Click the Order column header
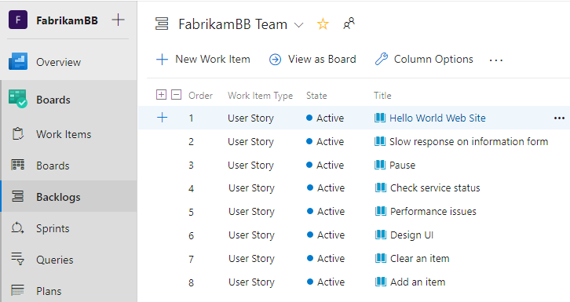The height and width of the screenshot is (302, 570). point(200,96)
